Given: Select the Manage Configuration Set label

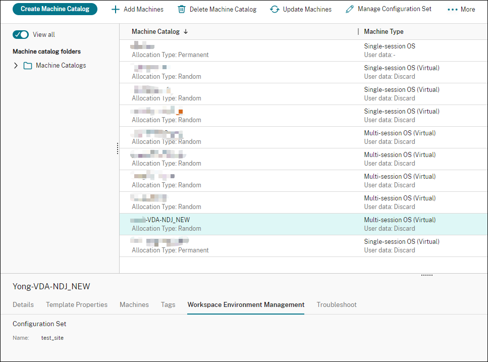Looking at the screenshot, I should 394,9.
